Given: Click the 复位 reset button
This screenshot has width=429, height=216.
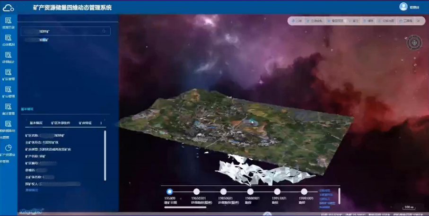Looking at the screenshot, I should (x=353, y=21).
